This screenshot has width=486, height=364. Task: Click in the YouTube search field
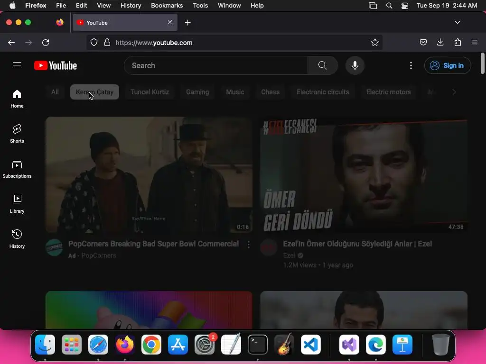click(216, 65)
